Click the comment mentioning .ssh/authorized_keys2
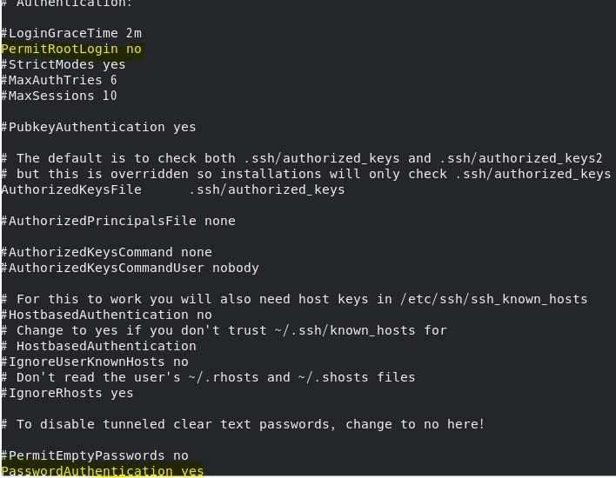The width and height of the screenshot is (616, 478). (x=302, y=158)
